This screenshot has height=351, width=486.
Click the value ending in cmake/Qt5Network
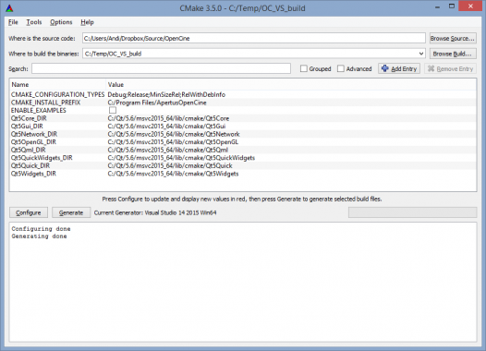pyautogui.click(x=174, y=134)
